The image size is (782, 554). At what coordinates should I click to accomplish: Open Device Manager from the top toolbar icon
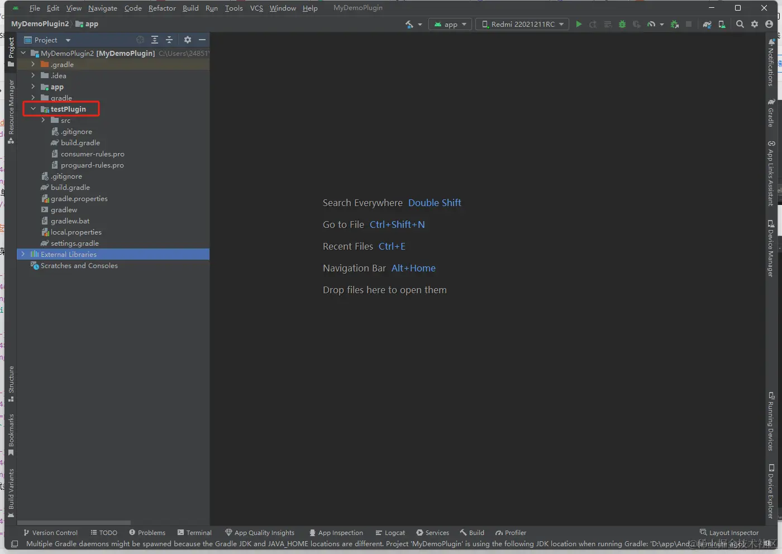pyautogui.click(x=722, y=24)
